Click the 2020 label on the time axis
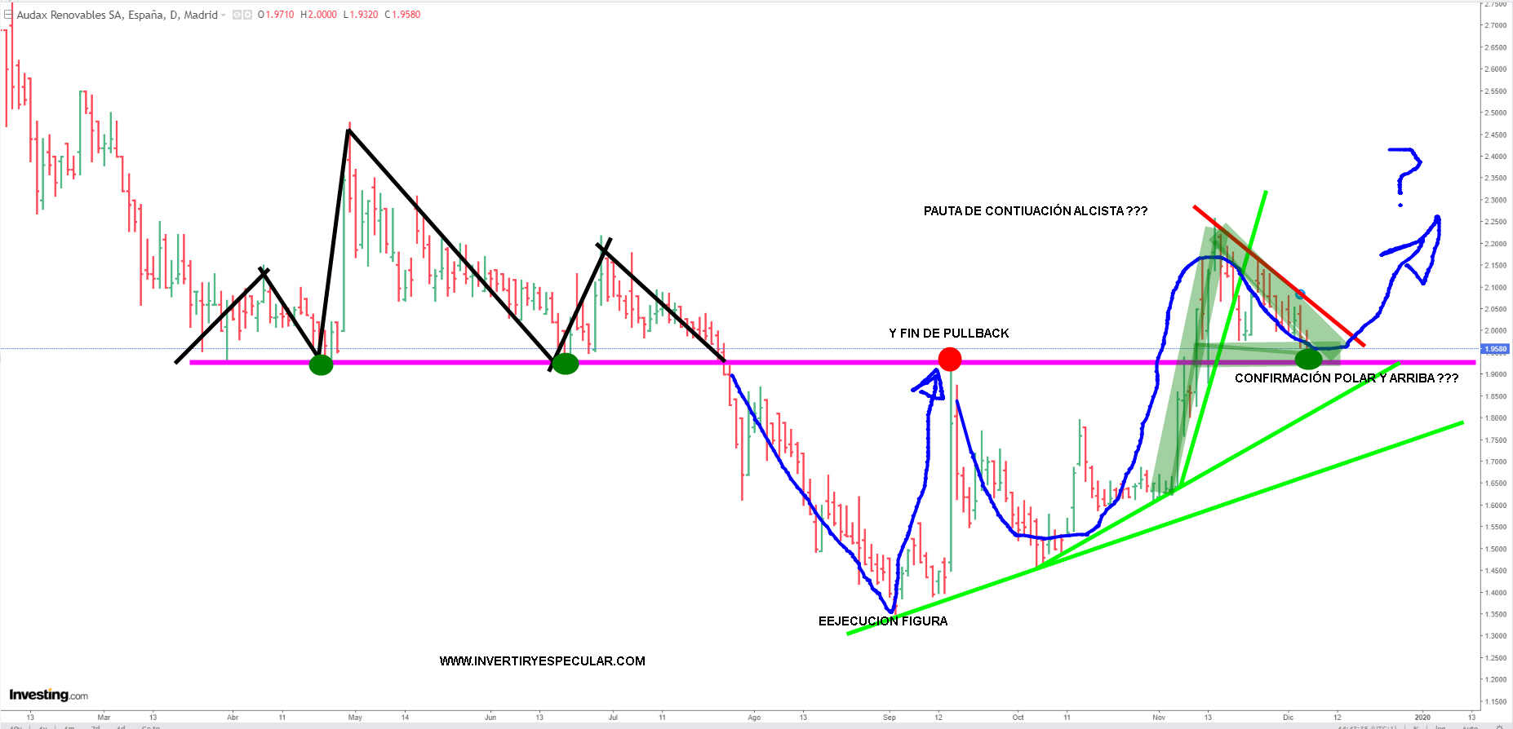1513x729 pixels. pyautogui.click(x=1422, y=718)
